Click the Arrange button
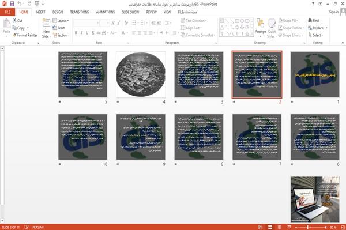The height and width of the screenshot is (230, 346). [x=261, y=27]
